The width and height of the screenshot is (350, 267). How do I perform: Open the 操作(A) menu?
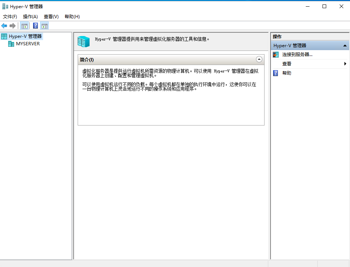30,16
